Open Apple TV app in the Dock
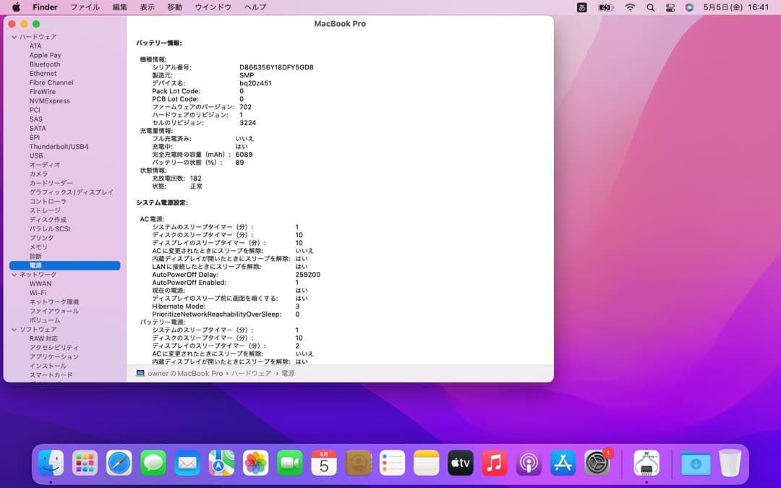This screenshot has height=488, width=781. (460, 463)
